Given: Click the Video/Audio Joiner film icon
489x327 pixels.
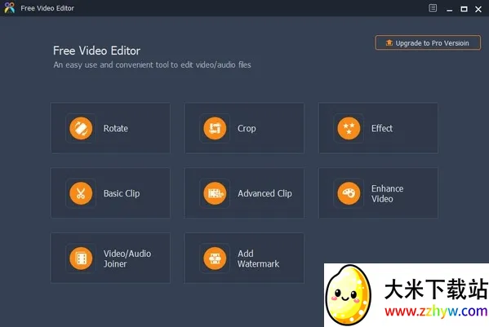Looking at the screenshot, I should pos(81,259).
